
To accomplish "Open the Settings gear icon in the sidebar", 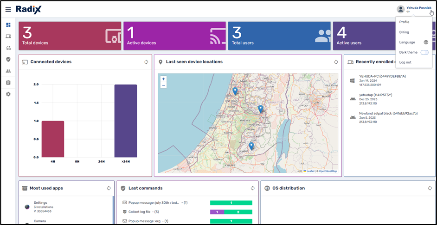I will click(8, 94).
